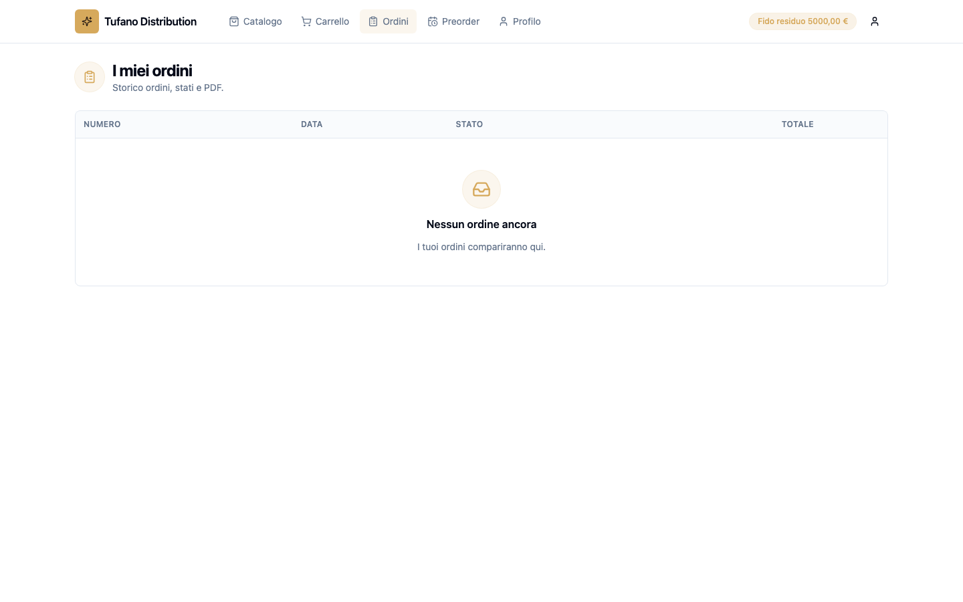Open the user account icon menu
Image resolution: width=963 pixels, height=602 pixels.
[x=875, y=21]
